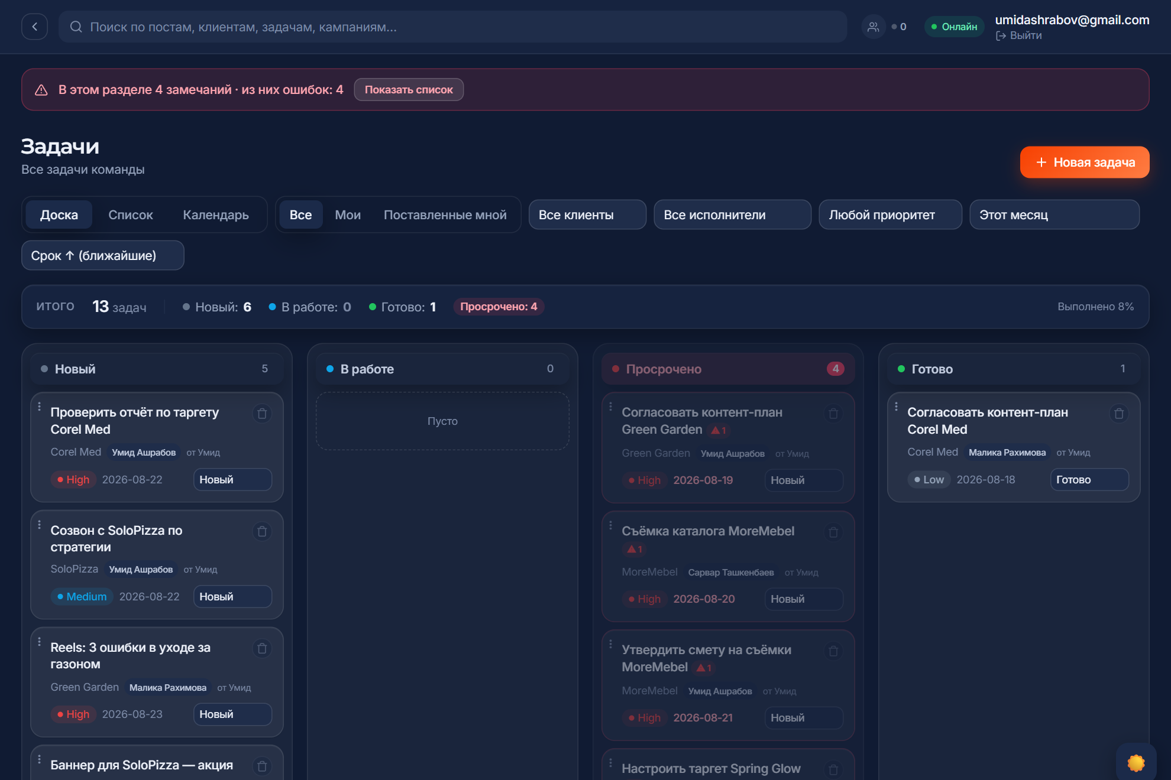Image resolution: width=1171 pixels, height=780 pixels.
Task: Open 'Все клиенты' filter dropdown
Action: pyautogui.click(x=587, y=214)
